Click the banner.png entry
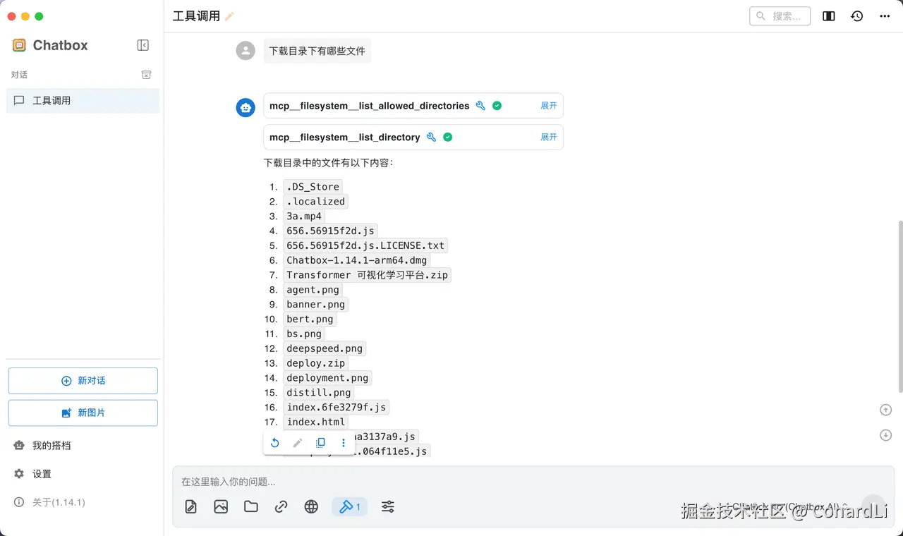The image size is (903, 536). [316, 305]
